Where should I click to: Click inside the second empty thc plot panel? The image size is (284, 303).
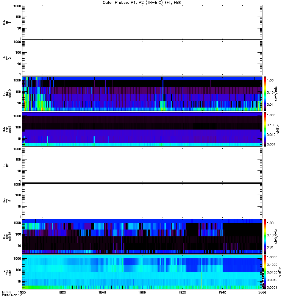pos(142,201)
